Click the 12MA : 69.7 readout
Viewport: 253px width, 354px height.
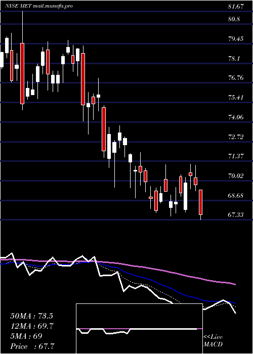click(x=31, y=326)
